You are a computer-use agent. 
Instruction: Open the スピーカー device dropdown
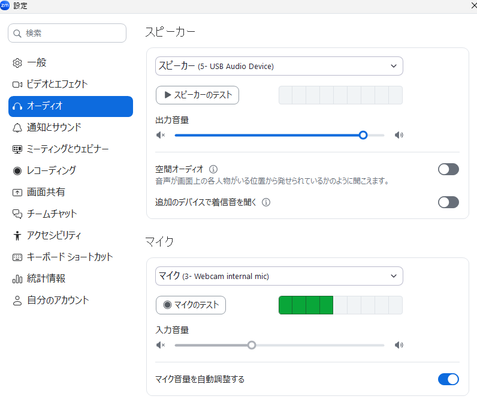pyautogui.click(x=279, y=66)
